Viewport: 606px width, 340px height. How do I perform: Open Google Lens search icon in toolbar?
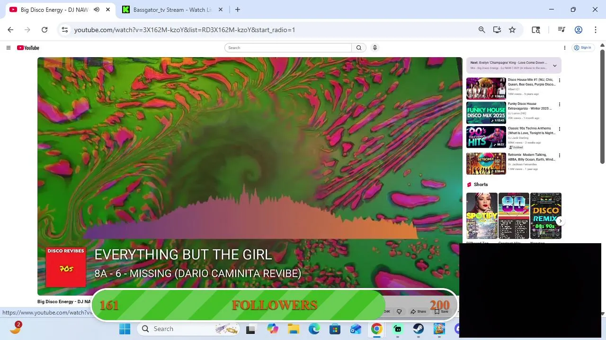coord(536,30)
